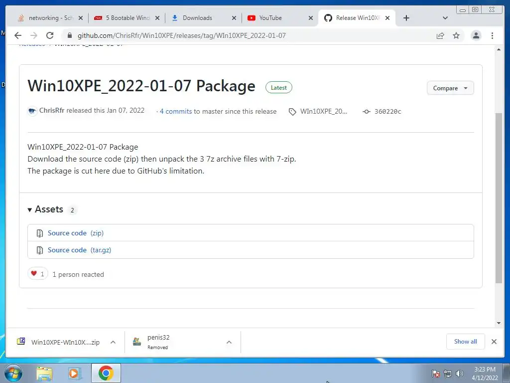Click the browser forward arrow
This screenshot has width=510, height=383.
pos(33,35)
